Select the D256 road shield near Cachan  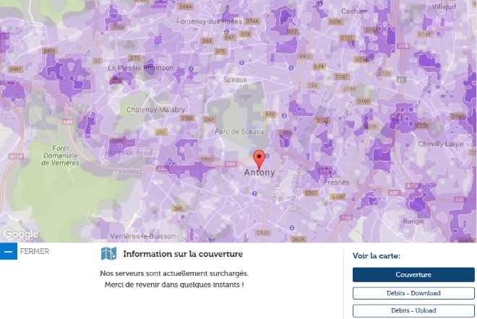pos(336,22)
